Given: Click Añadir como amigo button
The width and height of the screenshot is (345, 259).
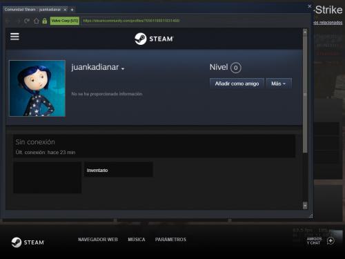Looking at the screenshot, I should [237, 84].
